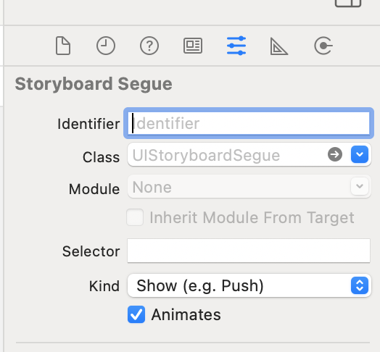Click into the Identifier text field
380x352 pixels.
pos(249,123)
